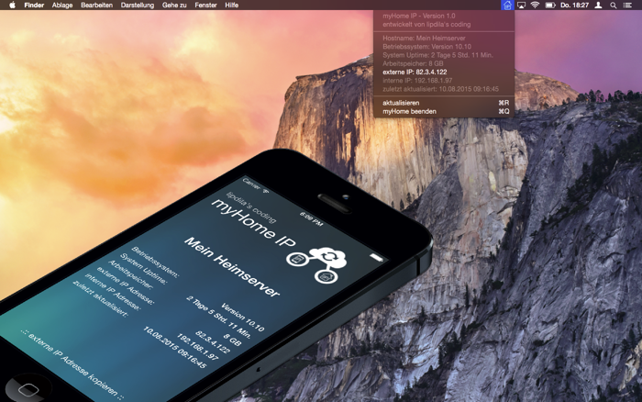
Task: Open the Notification Center list icon
Action: tap(626, 6)
